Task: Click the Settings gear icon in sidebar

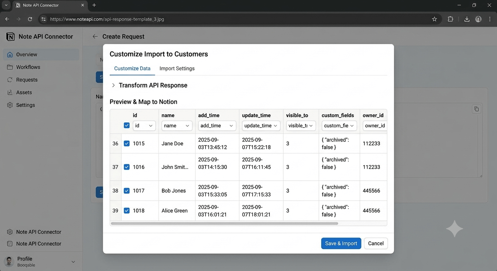Action: click(10, 105)
